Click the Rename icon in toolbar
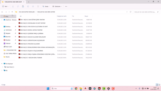Screen dimensions: 161x91 (28, 6)
